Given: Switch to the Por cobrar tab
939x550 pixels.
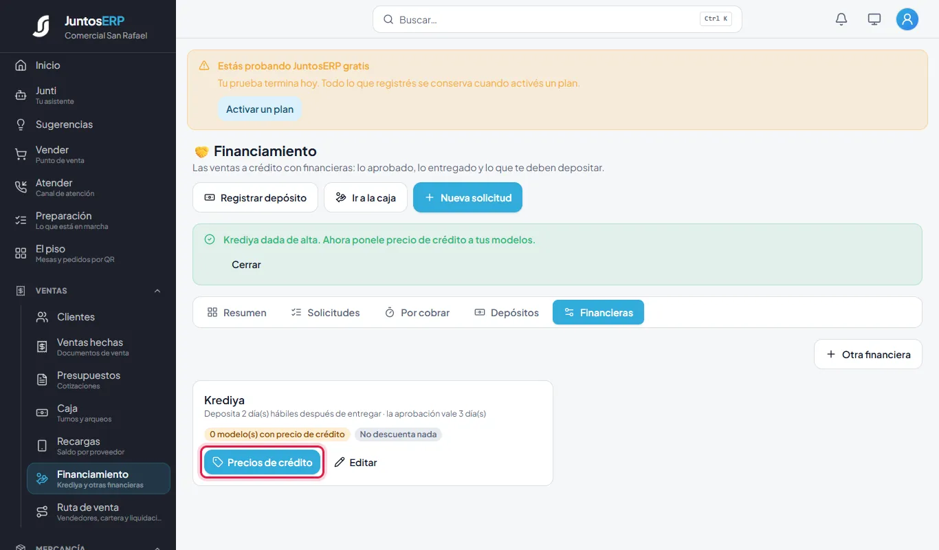Looking at the screenshot, I should tap(417, 313).
